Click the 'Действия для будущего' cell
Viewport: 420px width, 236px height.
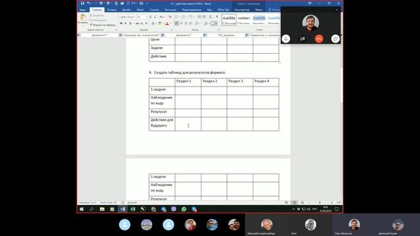point(162,123)
